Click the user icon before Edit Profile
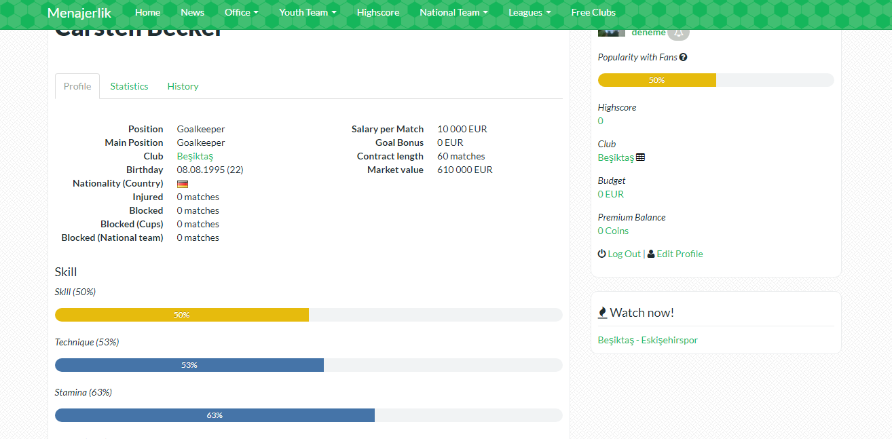 pyautogui.click(x=651, y=254)
